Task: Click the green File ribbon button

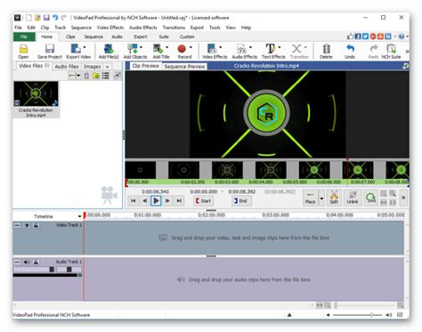Action: [24, 36]
